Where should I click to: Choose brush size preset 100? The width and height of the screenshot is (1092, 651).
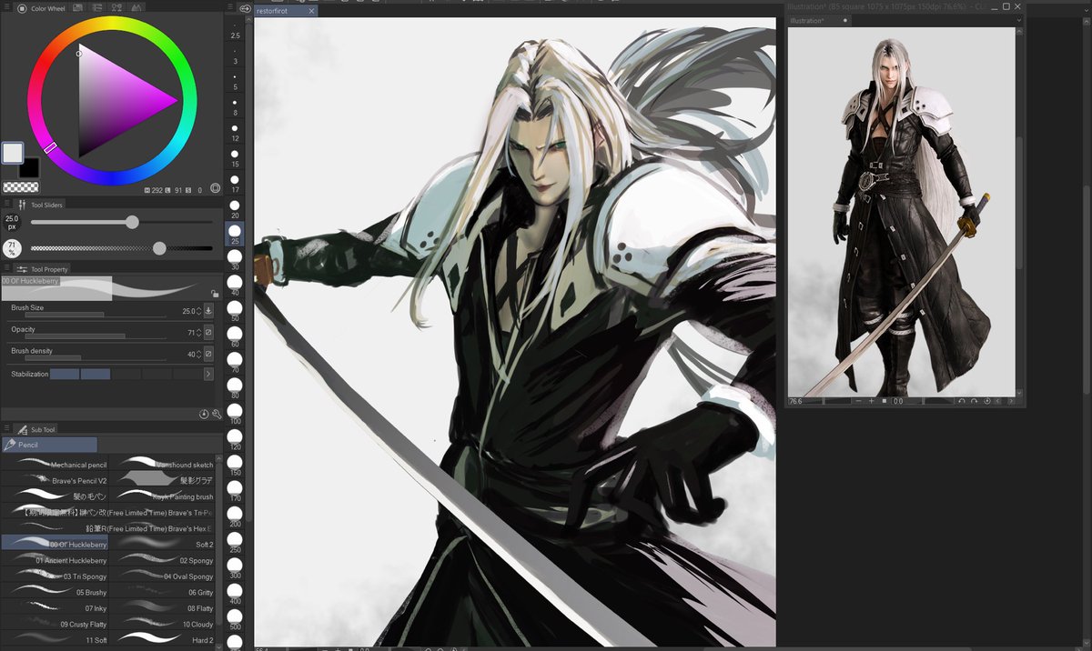coord(235,413)
